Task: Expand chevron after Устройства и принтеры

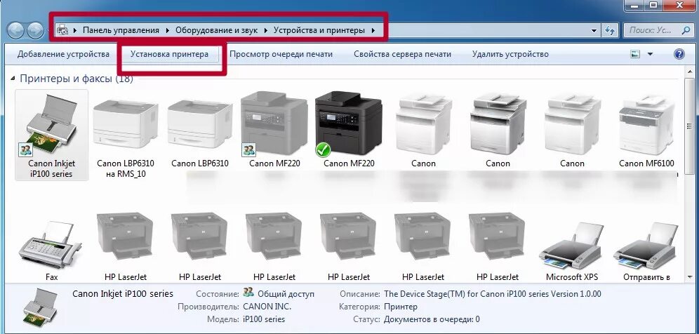Action: coord(373,31)
